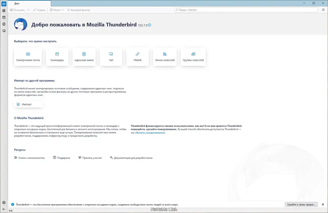Screen dimensions: 328x213
Task: Set up Ленты новостей card
Action: pyautogui.click(x=165, y=57)
